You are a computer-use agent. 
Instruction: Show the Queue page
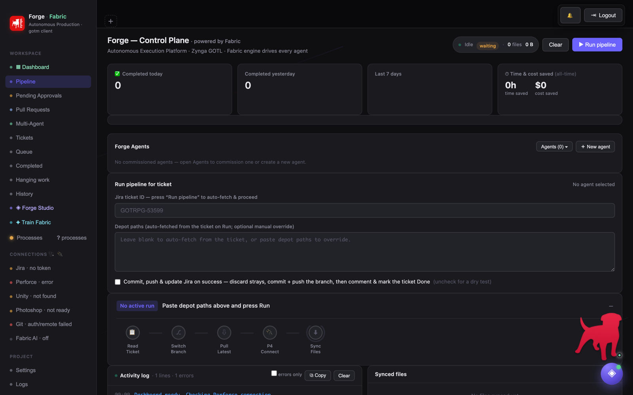48,152
